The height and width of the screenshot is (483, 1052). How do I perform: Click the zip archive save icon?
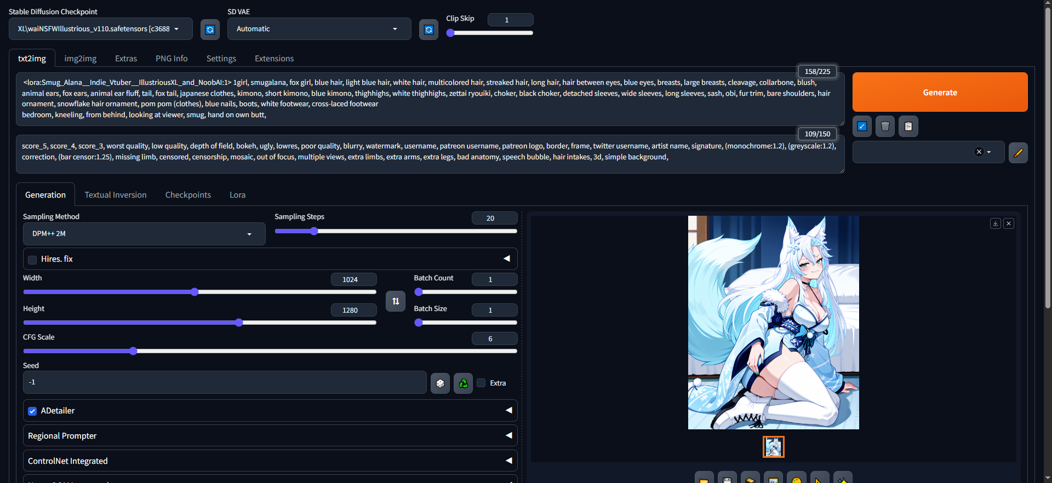tap(750, 478)
